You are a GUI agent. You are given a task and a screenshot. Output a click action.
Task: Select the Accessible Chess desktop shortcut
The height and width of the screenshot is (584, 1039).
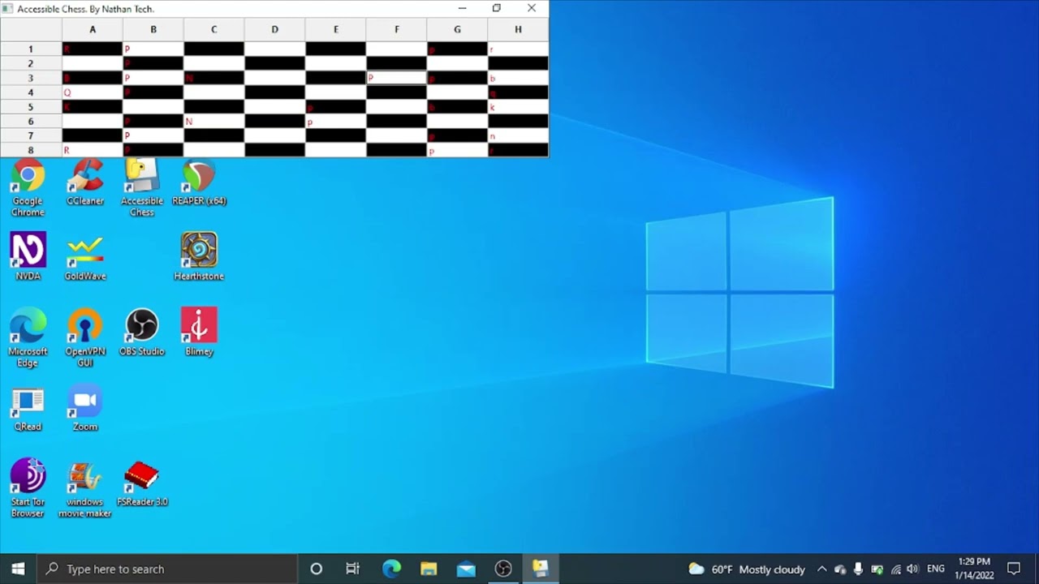coord(142,188)
